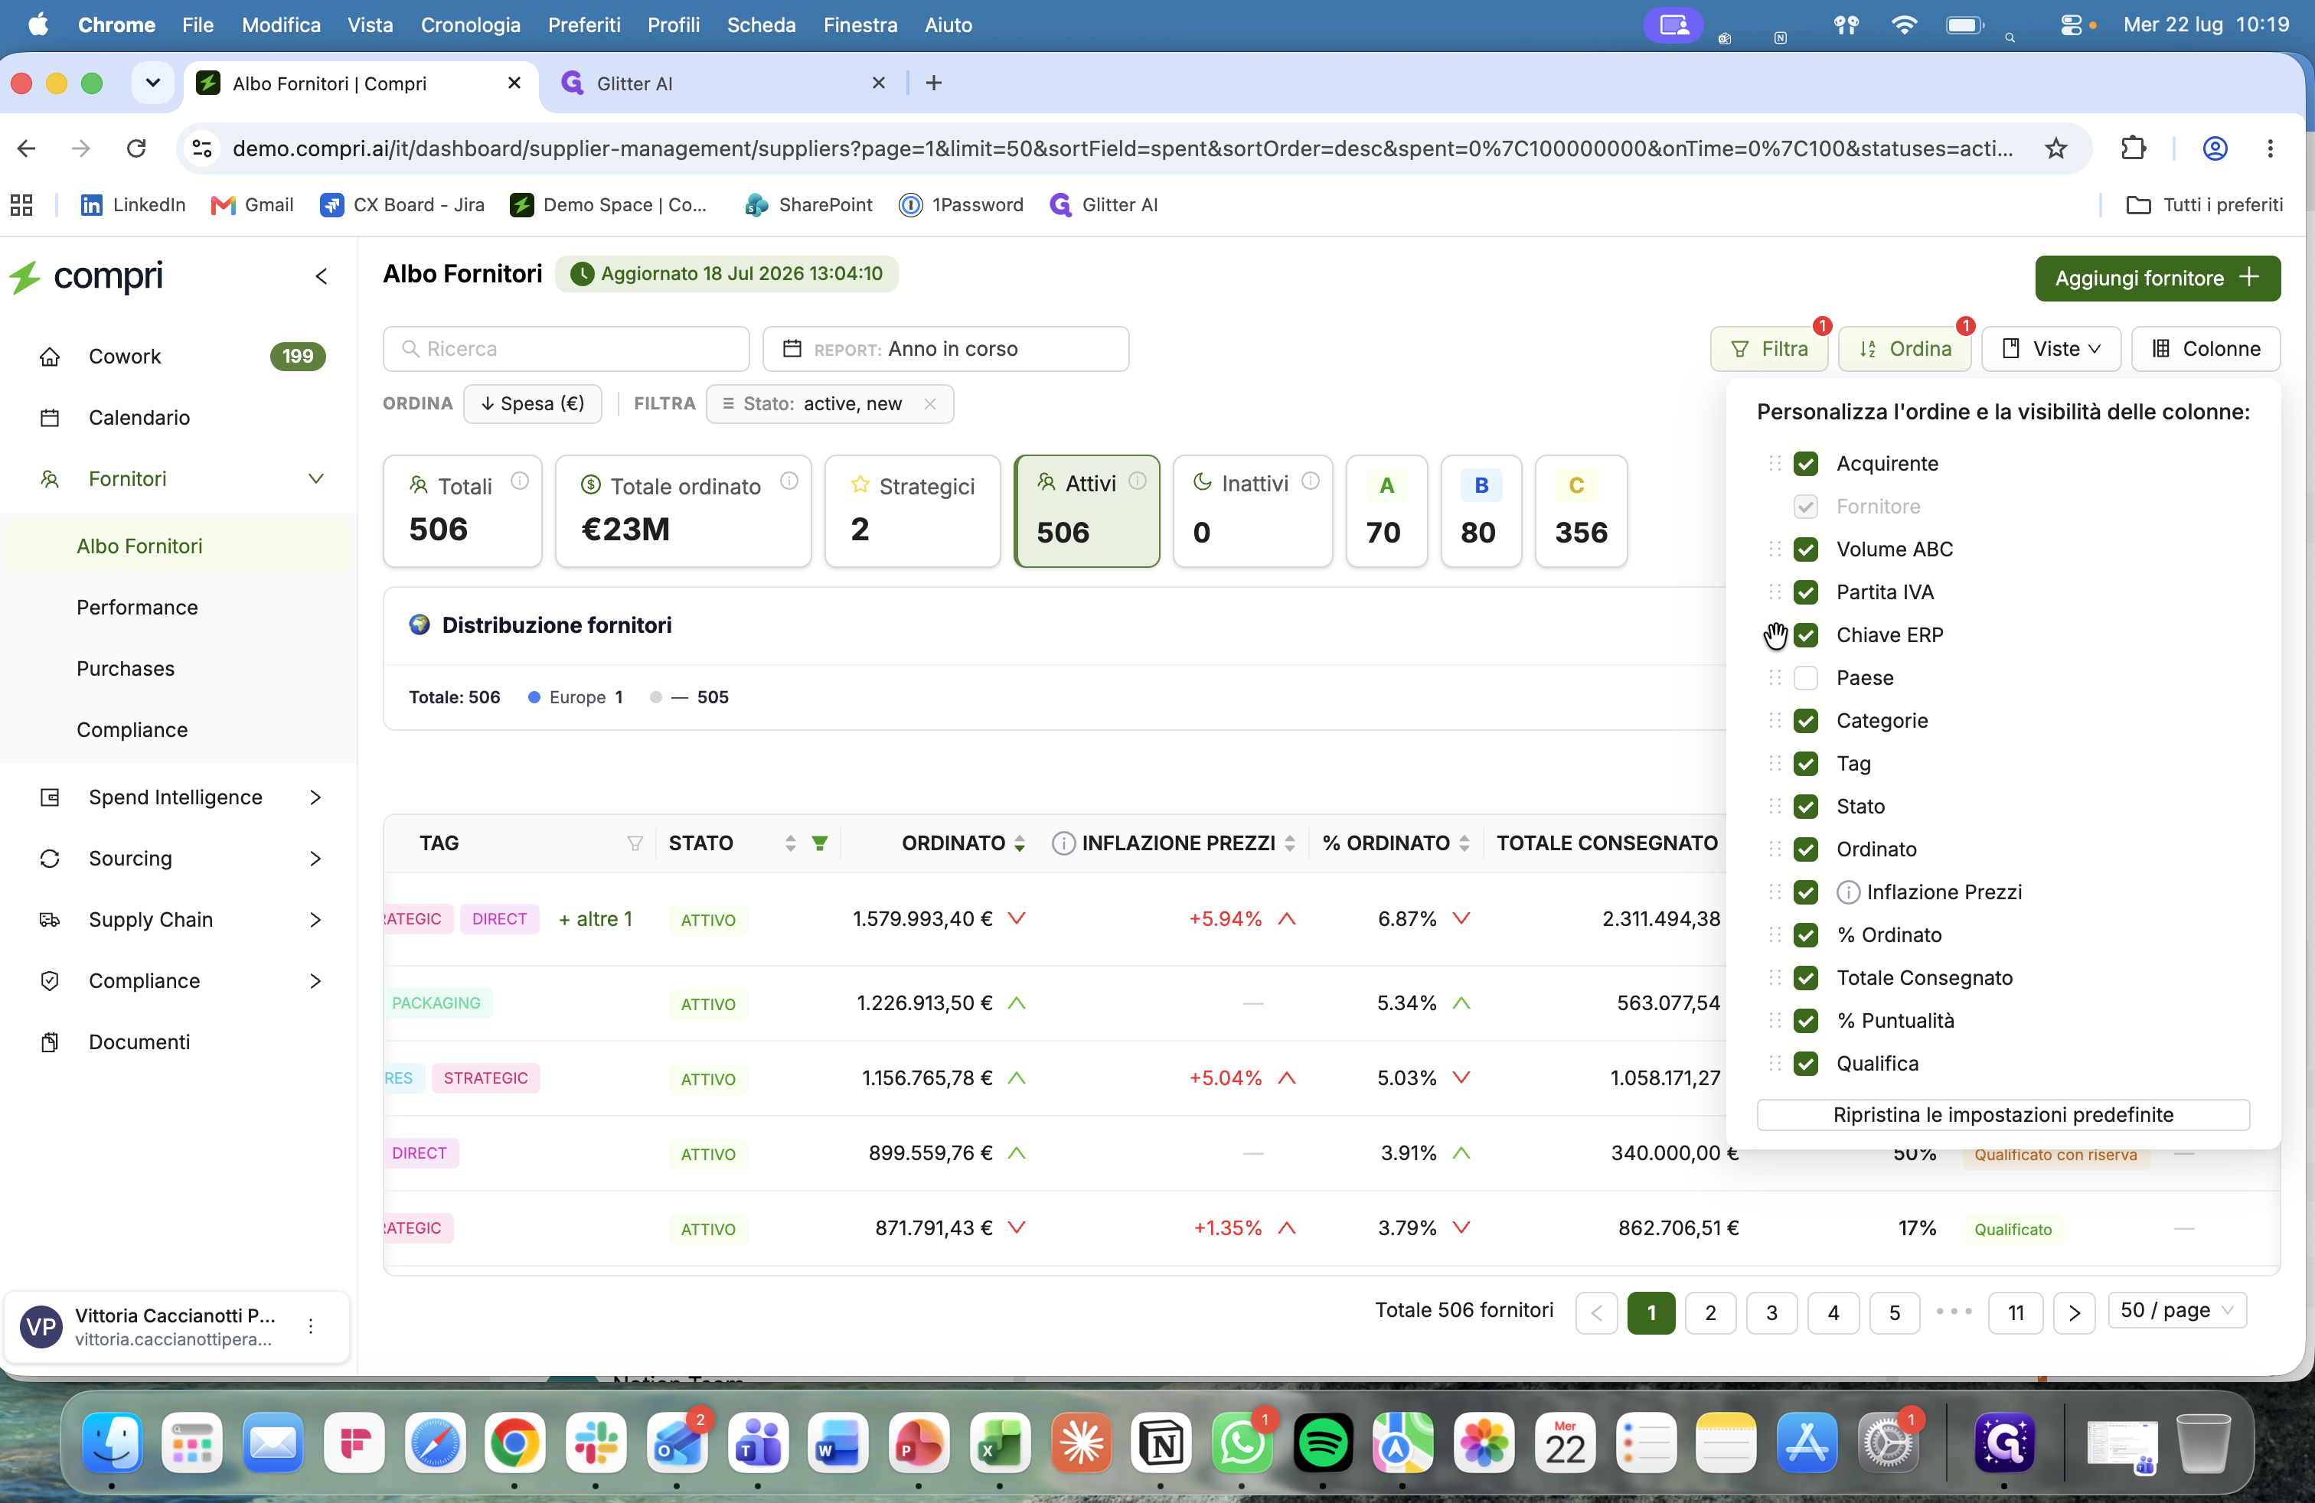Image resolution: width=2315 pixels, height=1503 pixels.
Task: Sort by % ORDINATO column arrows
Action: point(1464,843)
